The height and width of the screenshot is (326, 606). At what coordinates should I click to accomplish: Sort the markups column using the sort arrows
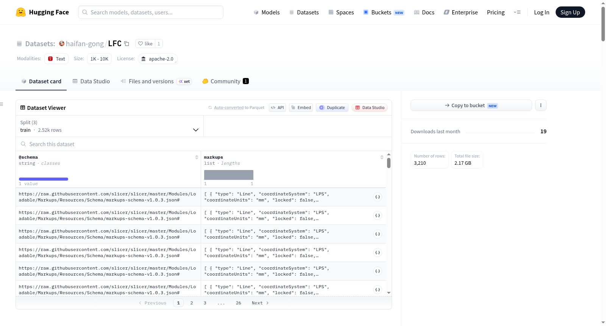click(x=382, y=157)
